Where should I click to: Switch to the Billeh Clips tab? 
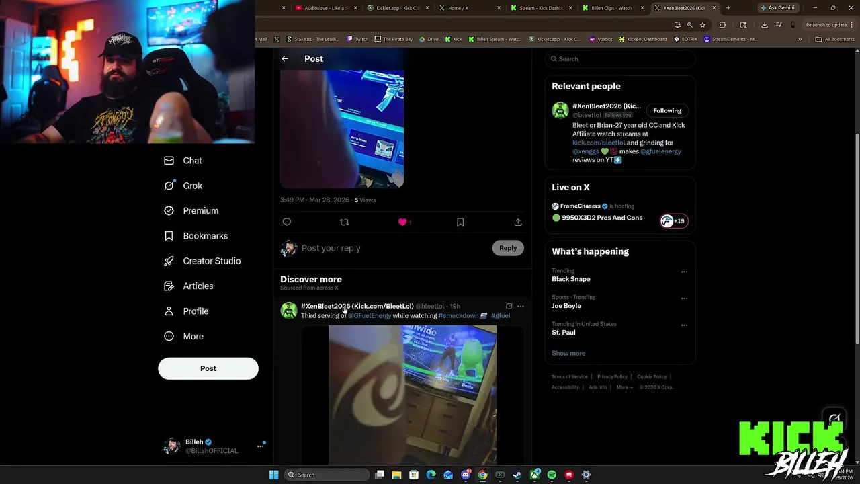(x=612, y=8)
